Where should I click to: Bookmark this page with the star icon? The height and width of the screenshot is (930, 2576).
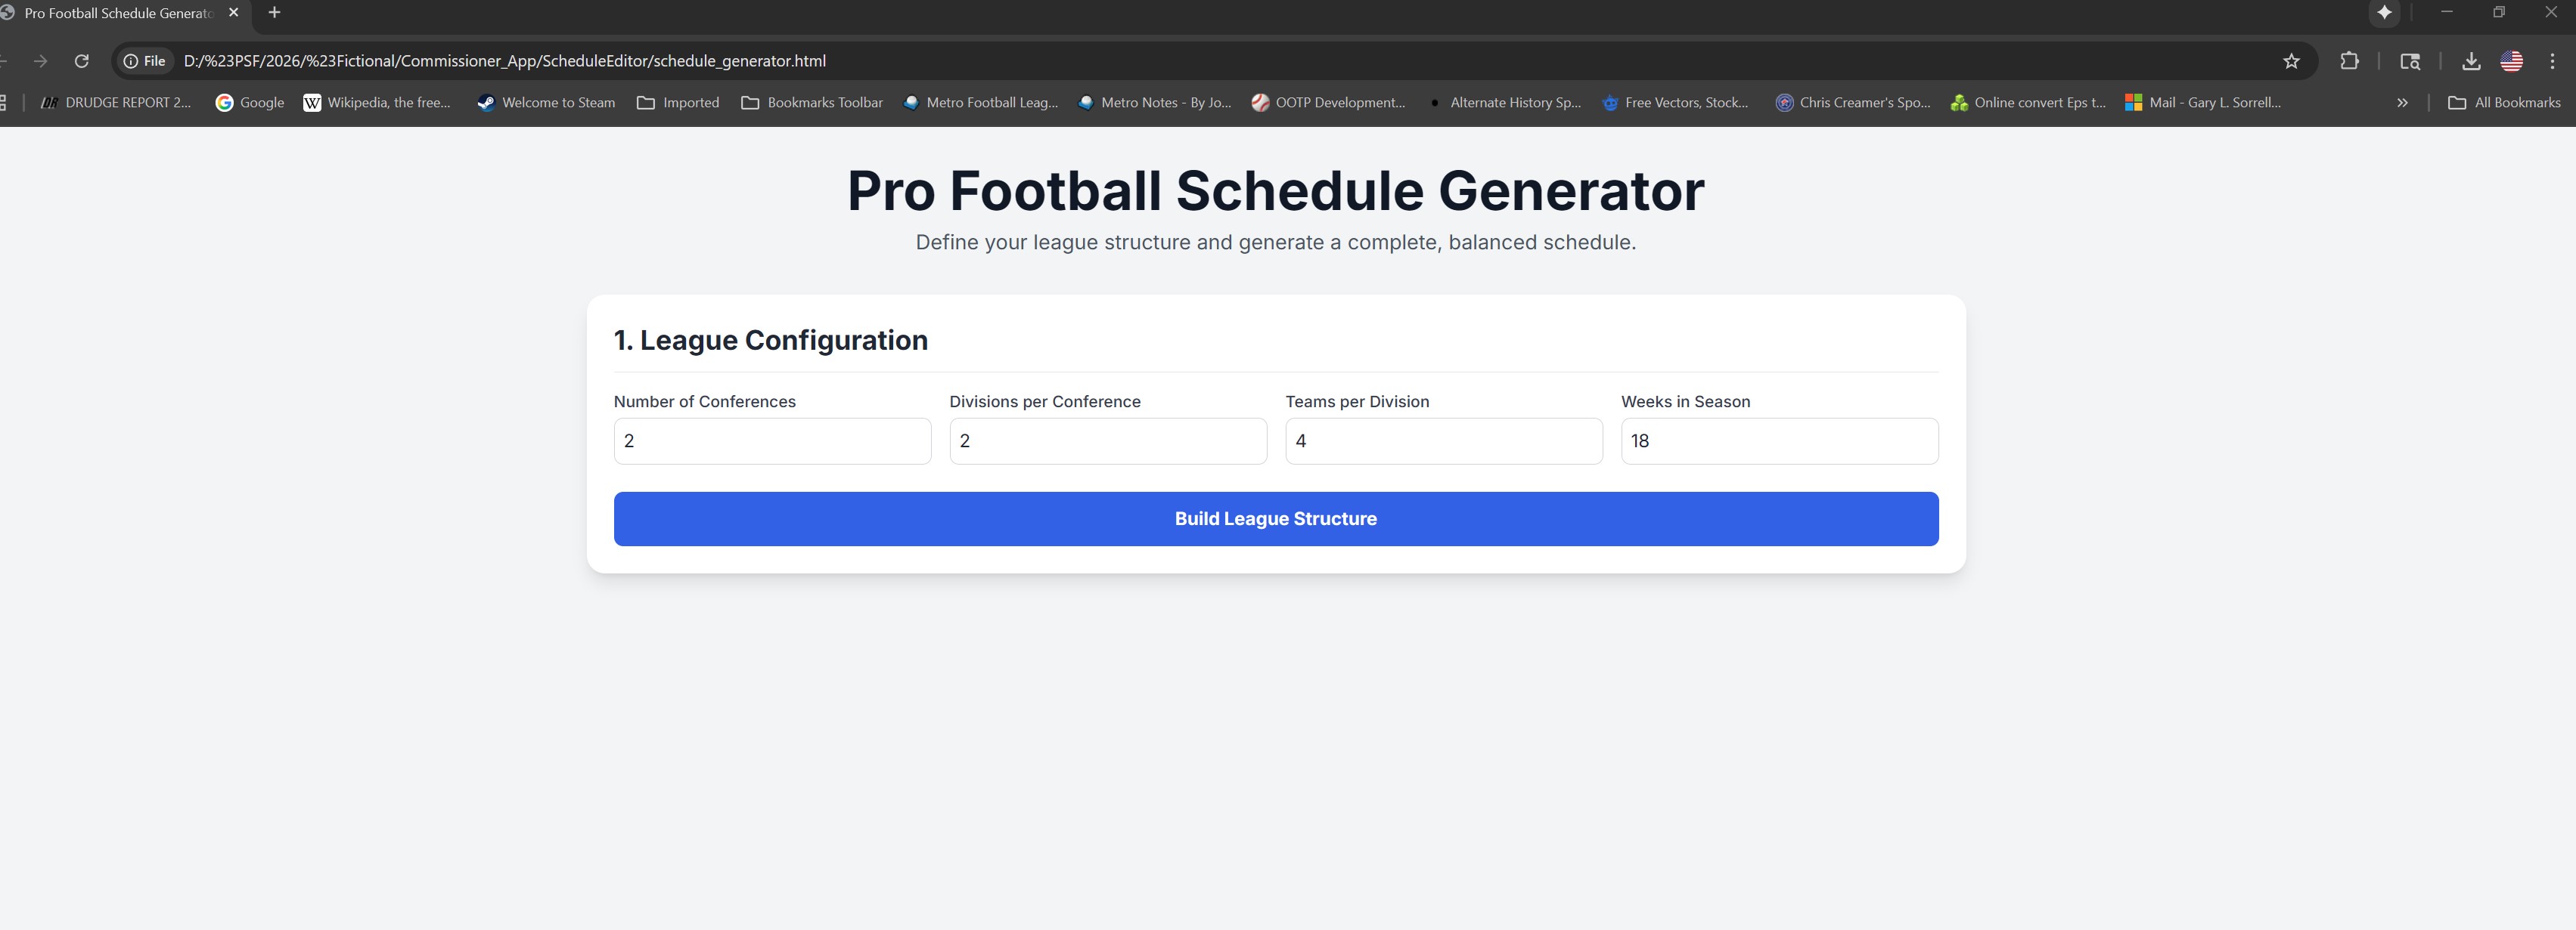(2291, 61)
